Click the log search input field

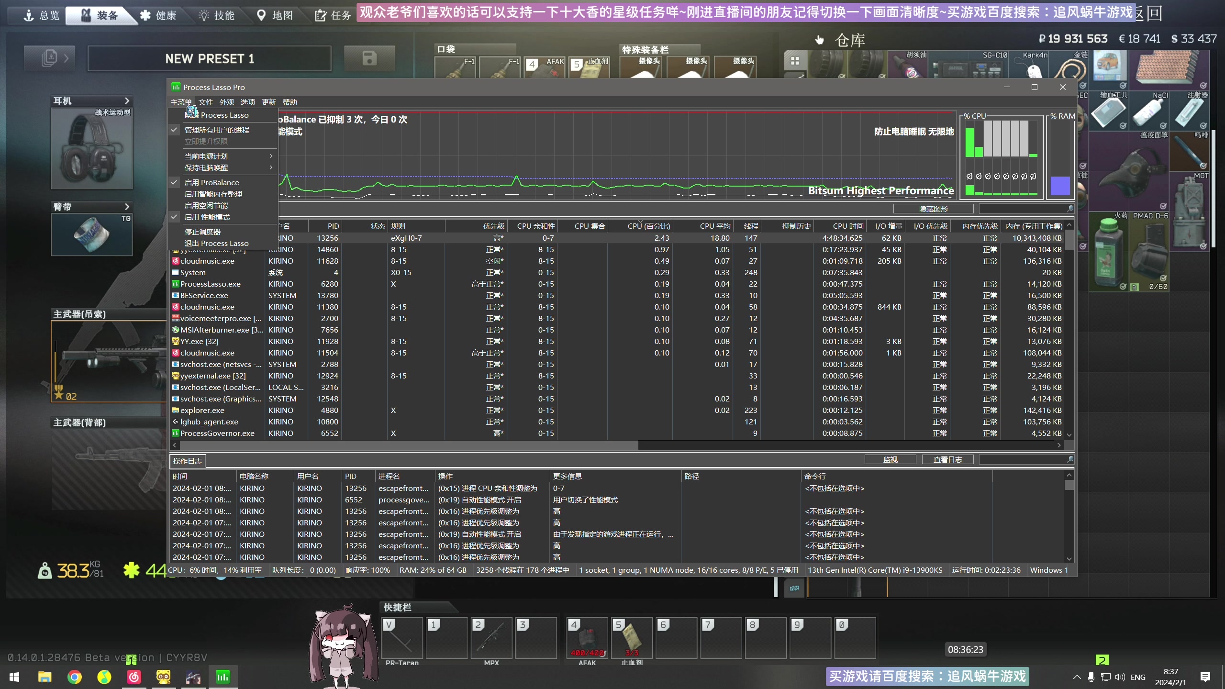1023,459
